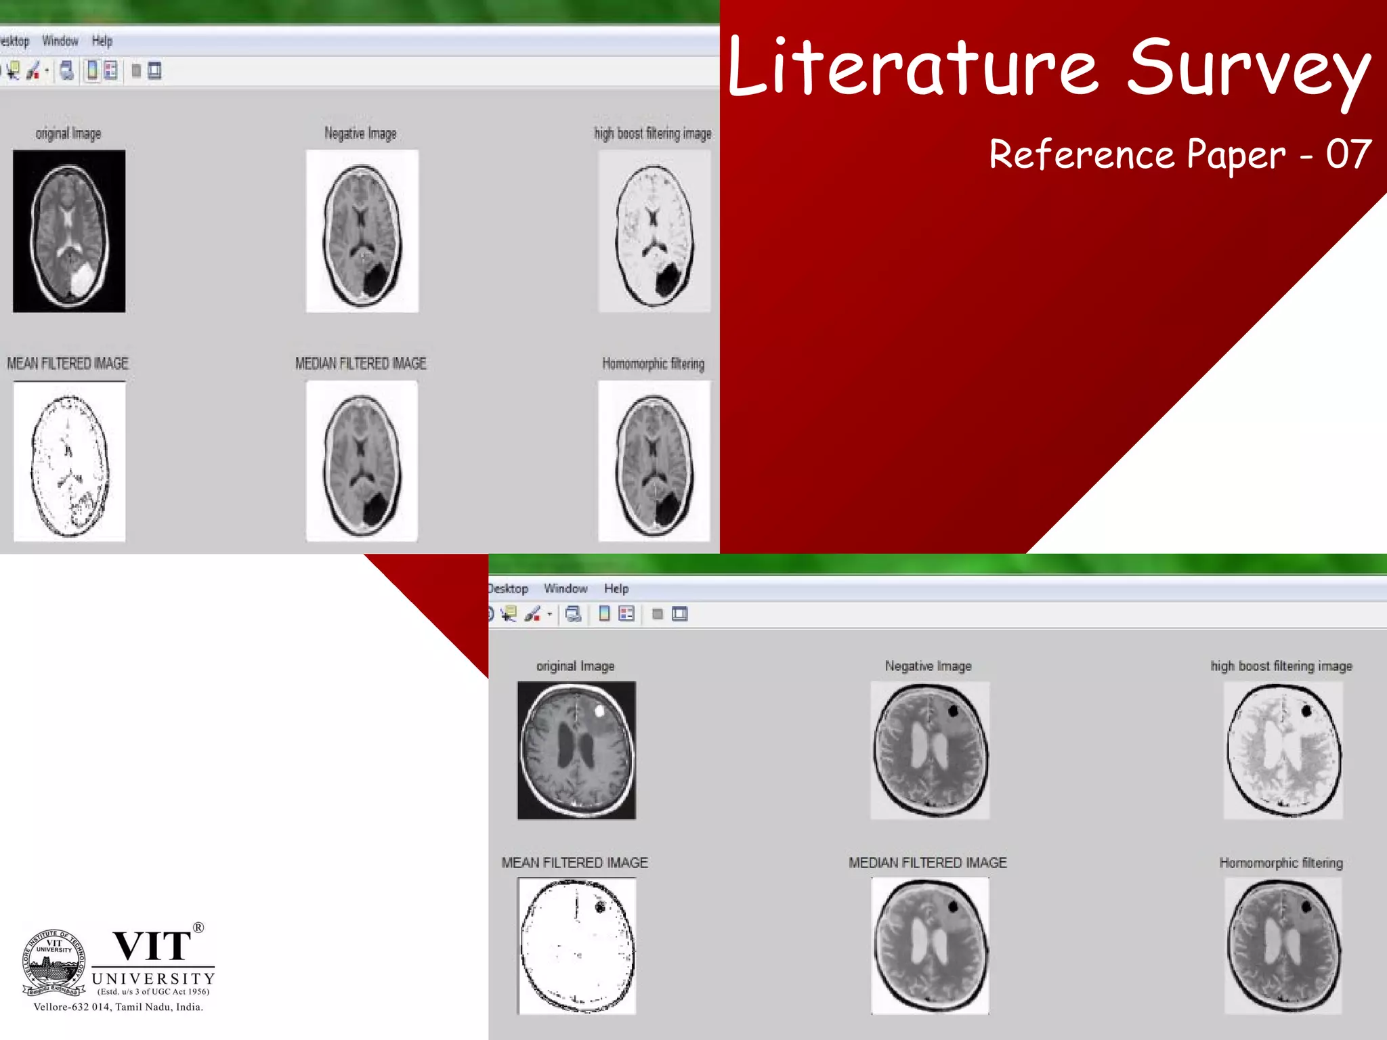
Task: Click Link Plot icon in upper figure toolbar
Action: [66, 70]
